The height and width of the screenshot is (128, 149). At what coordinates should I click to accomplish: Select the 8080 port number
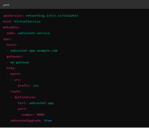(x=41, y=115)
